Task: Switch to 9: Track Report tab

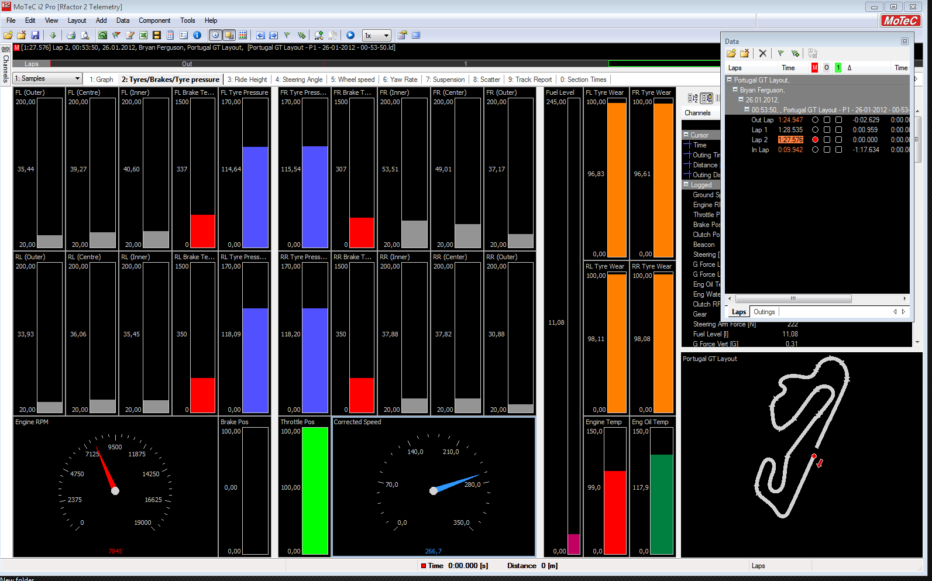Action: [530, 80]
